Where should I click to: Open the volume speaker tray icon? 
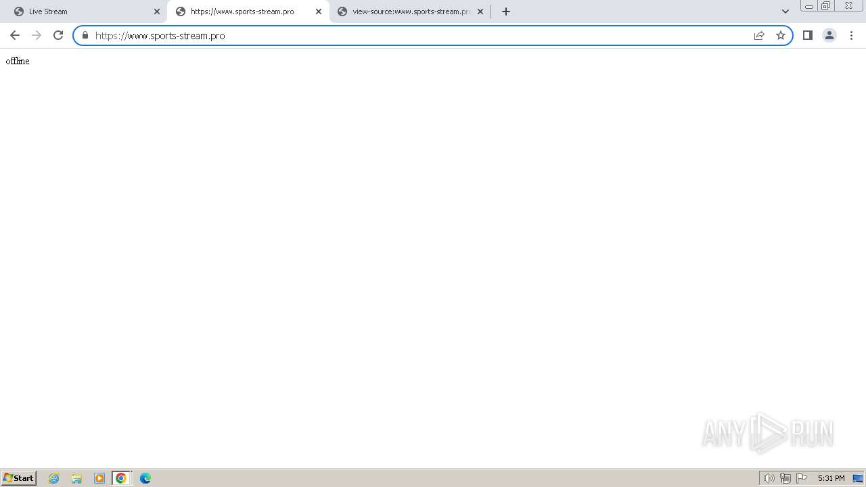click(x=769, y=478)
